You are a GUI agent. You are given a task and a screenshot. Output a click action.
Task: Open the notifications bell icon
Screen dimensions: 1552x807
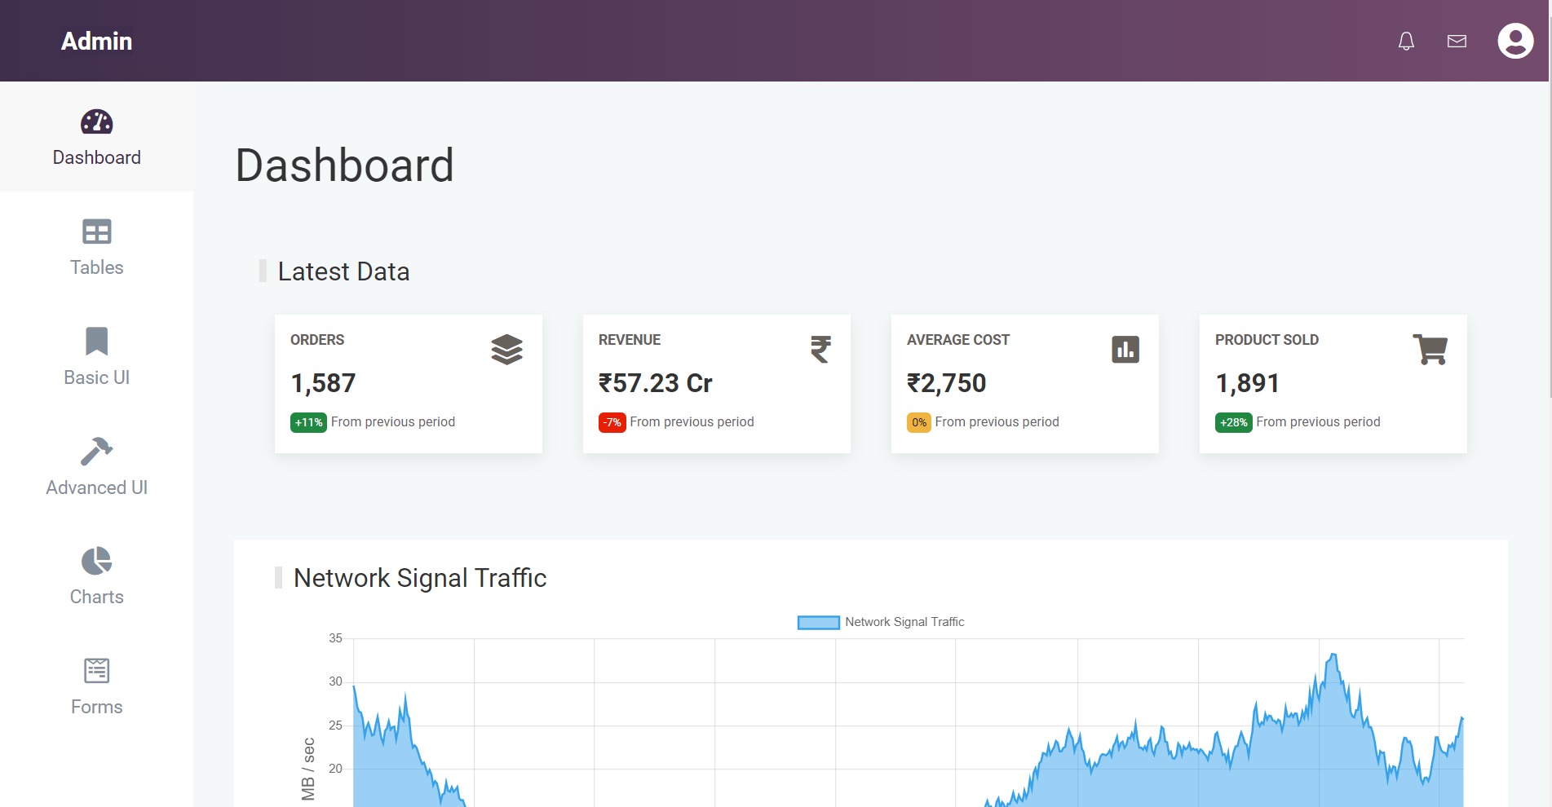coord(1406,41)
